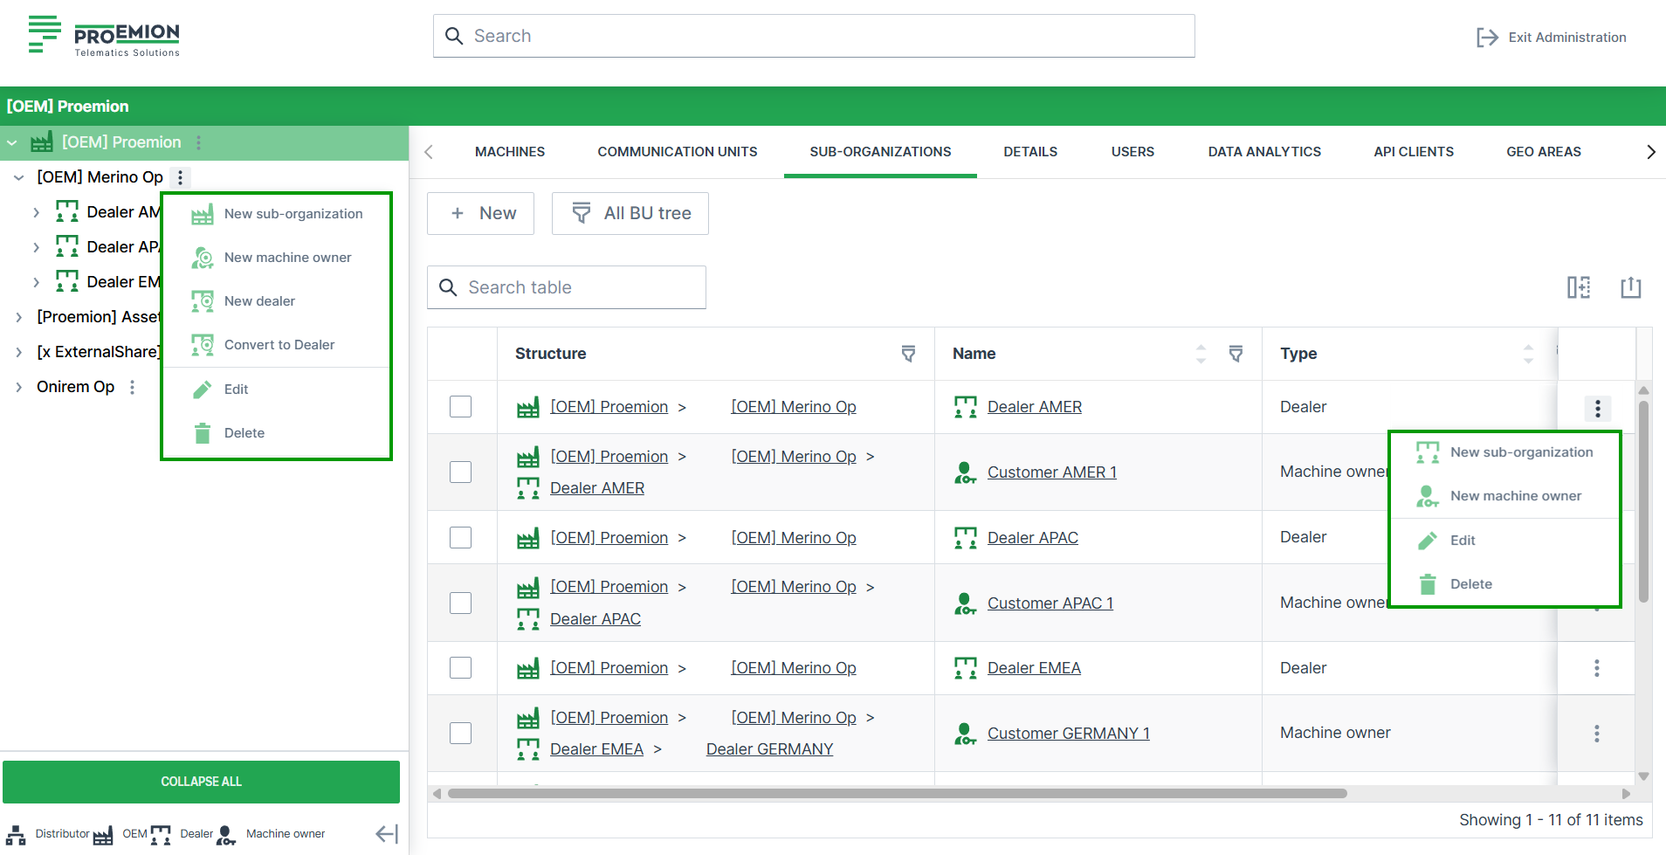This screenshot has width=1666, height=855.
Task: Tick the Customer GERMANY 1 row checkbox
Action: pos(460,733)
